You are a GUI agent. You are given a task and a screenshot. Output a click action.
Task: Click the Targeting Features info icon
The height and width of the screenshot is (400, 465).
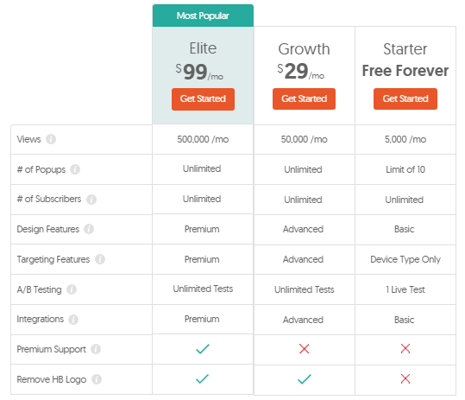tap(100, 259)
